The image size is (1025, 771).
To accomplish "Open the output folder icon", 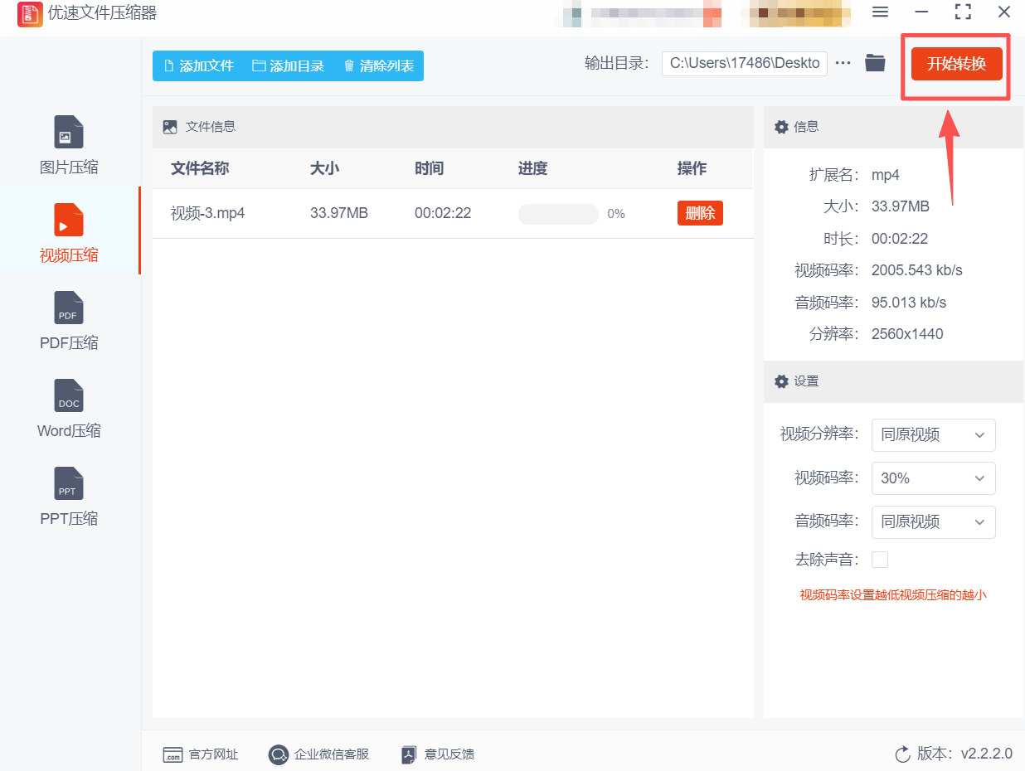I will [x=875, y=62].
